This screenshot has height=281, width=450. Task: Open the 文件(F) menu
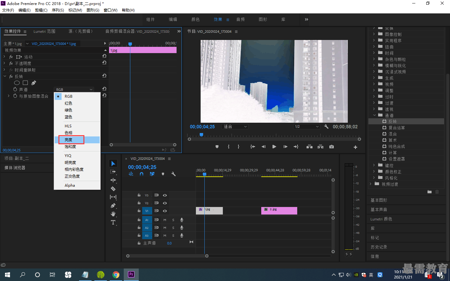click(x=8, y=10)
